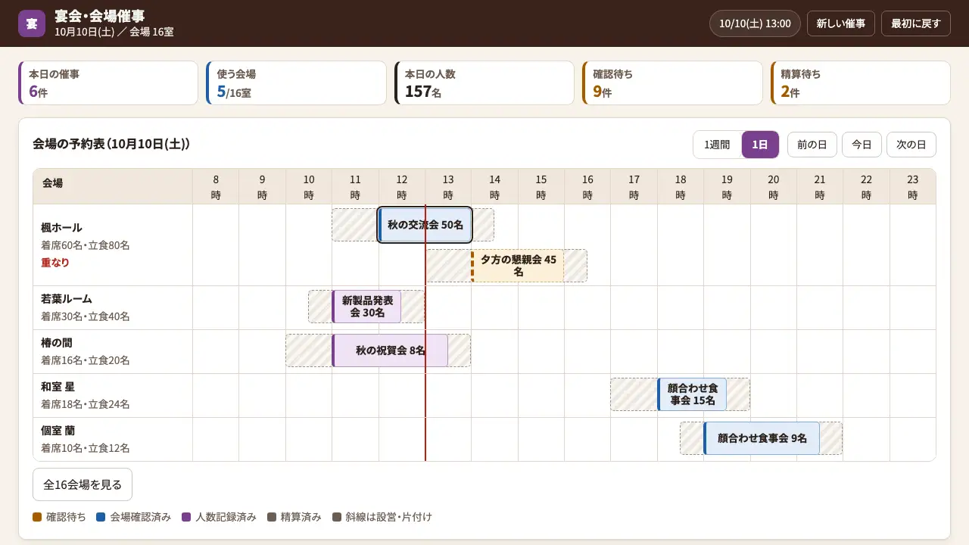
Task: Open the 精算待ち 2件 card
Action: (861, 83)
